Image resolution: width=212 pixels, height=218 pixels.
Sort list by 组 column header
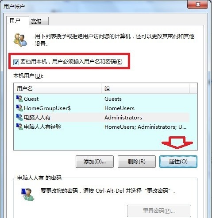tap(146, 89)
